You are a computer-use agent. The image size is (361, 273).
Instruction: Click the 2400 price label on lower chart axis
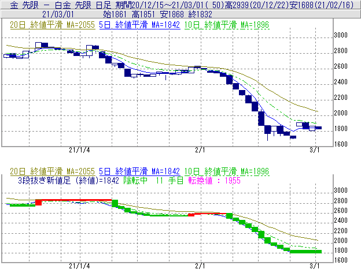pyautogui.click(x=341, y=220)
